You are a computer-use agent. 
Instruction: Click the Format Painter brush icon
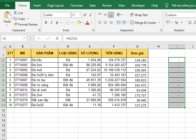15,25
